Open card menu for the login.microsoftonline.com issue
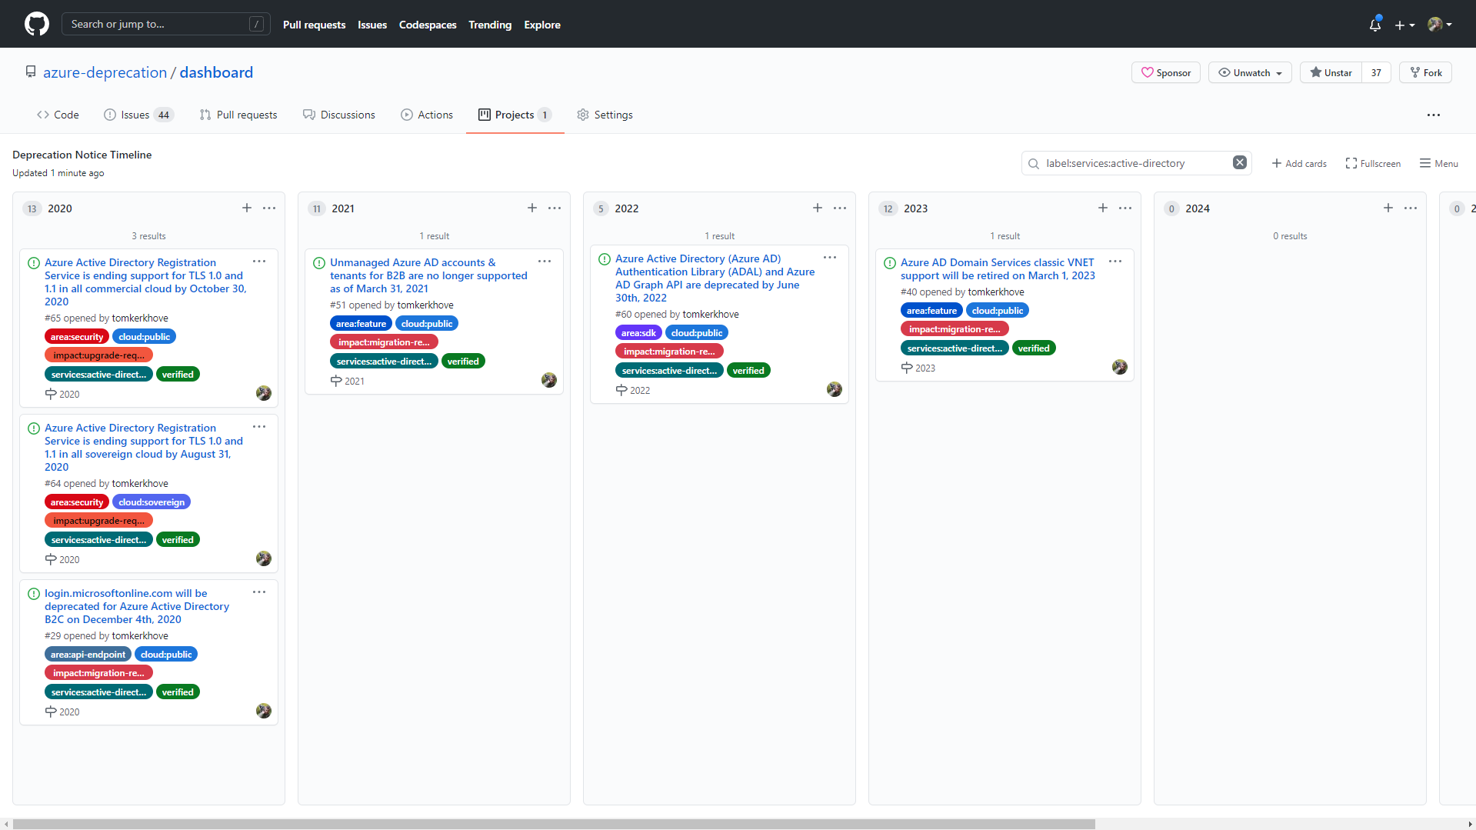 click(259, 592)
